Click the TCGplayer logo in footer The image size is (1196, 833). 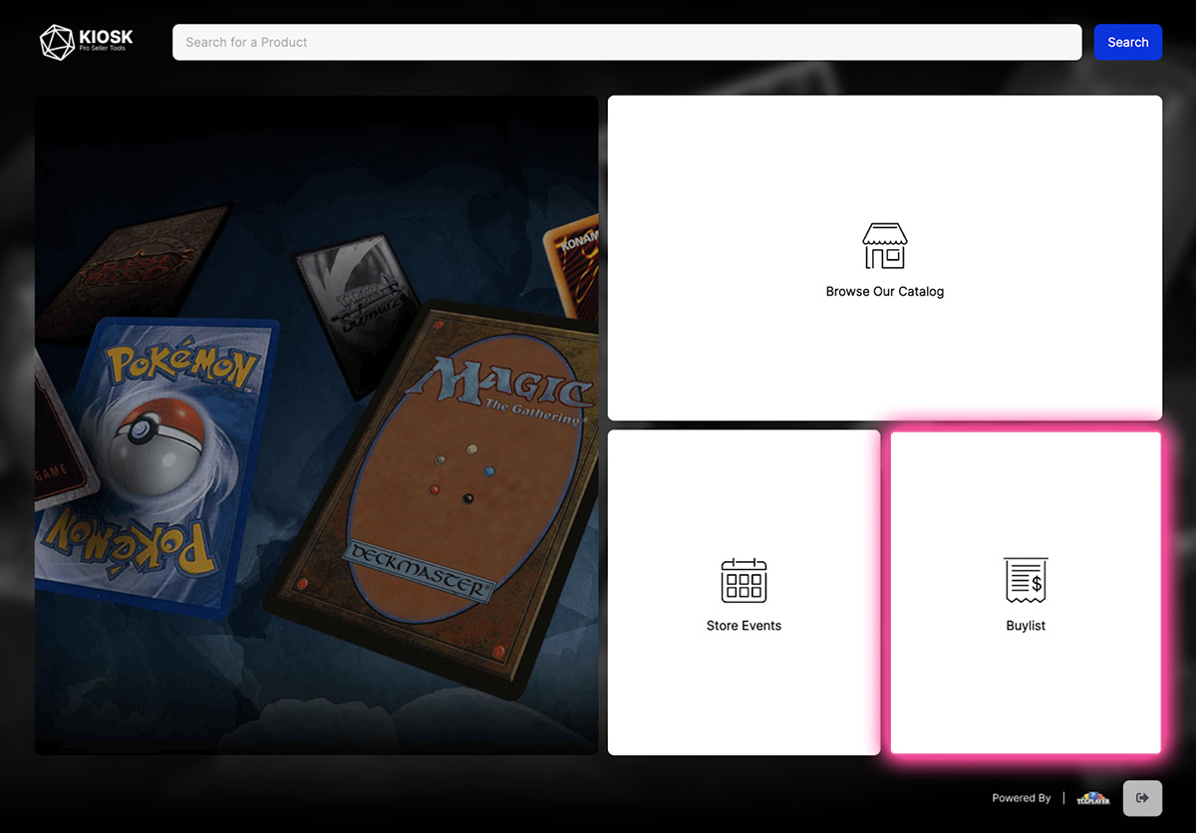coord(1093,798)
